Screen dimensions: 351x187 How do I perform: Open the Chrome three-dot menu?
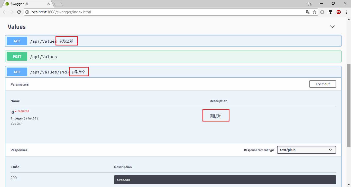[346, 12]
